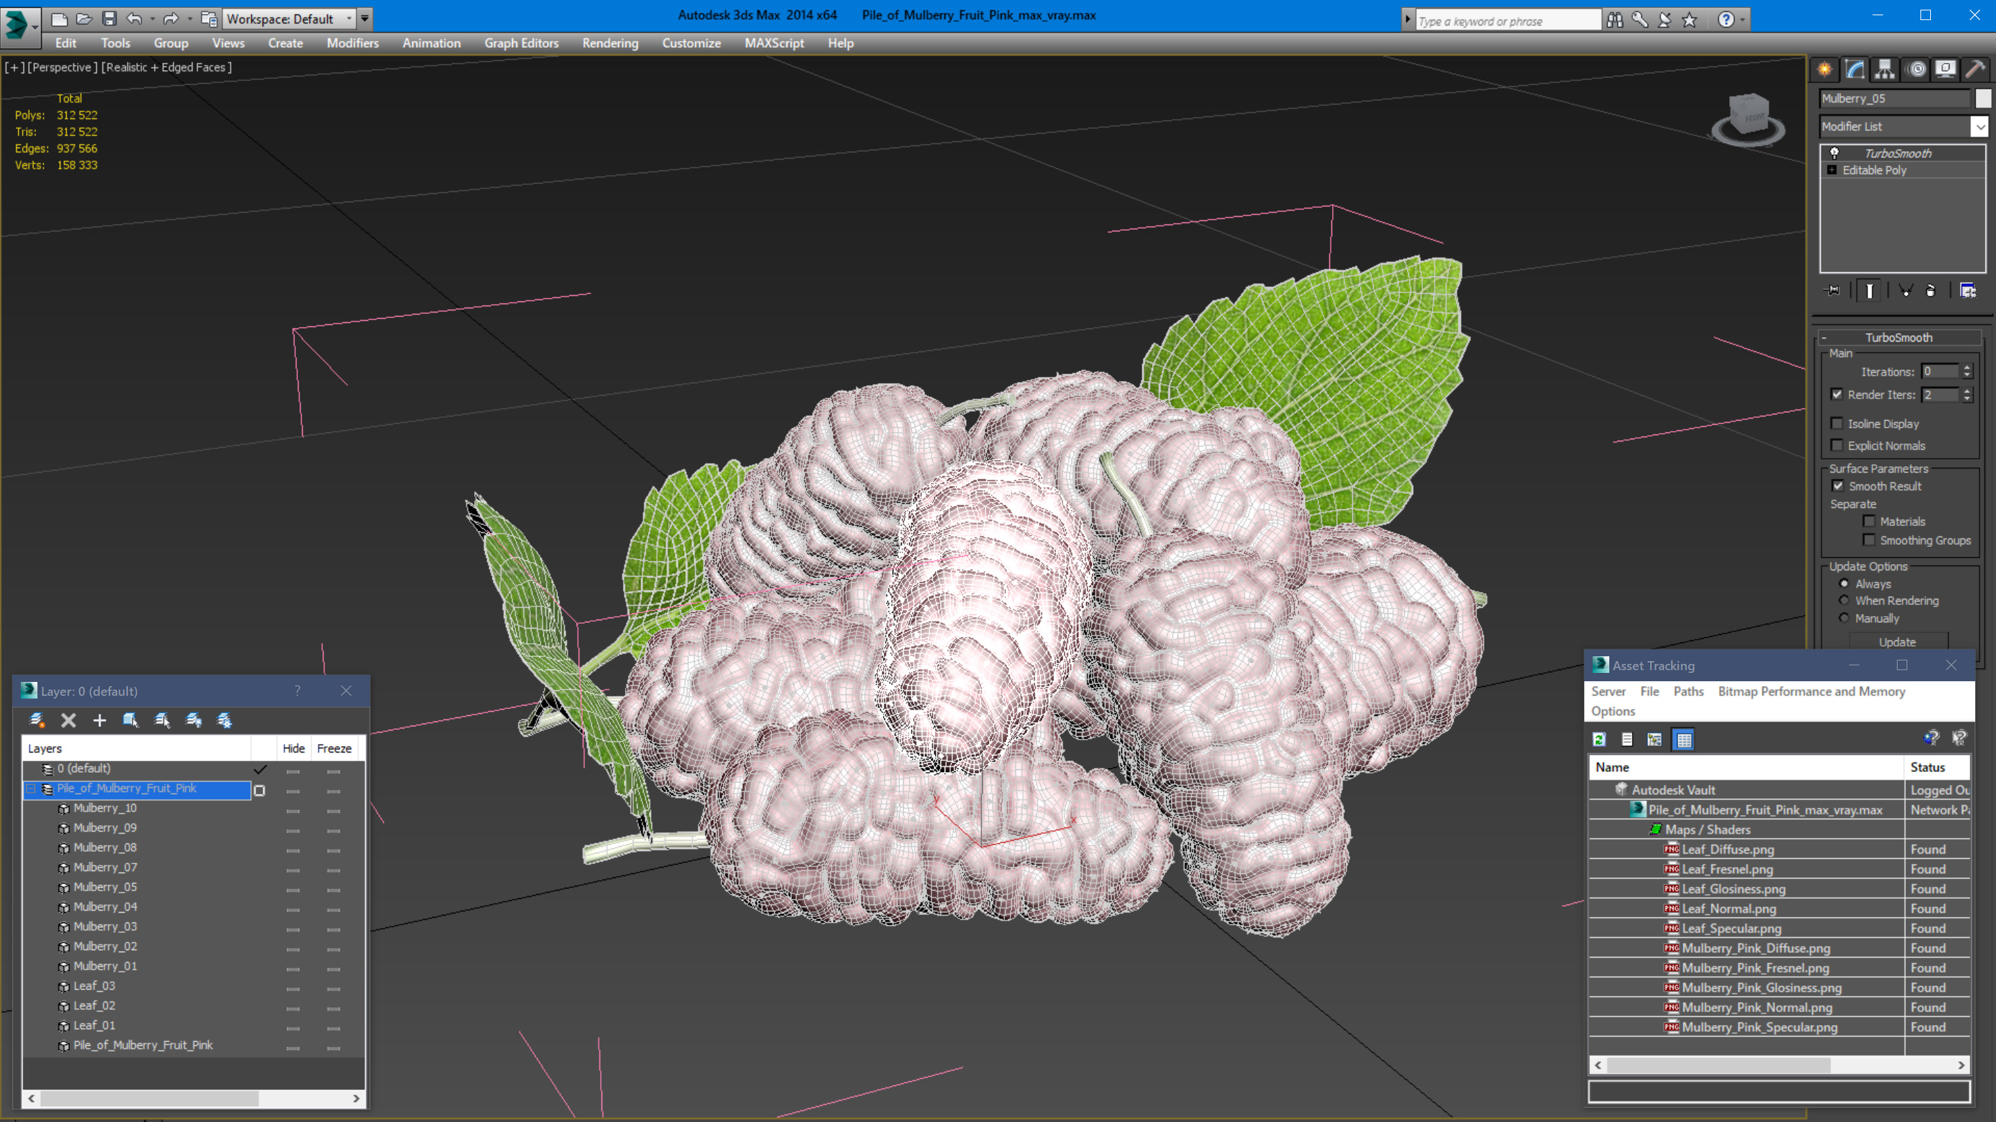Image resolution: width=1996 pixels, height=1122 pixels.
Task: Enable the Isoline Display checkbox
Action: coord(1837,424)
